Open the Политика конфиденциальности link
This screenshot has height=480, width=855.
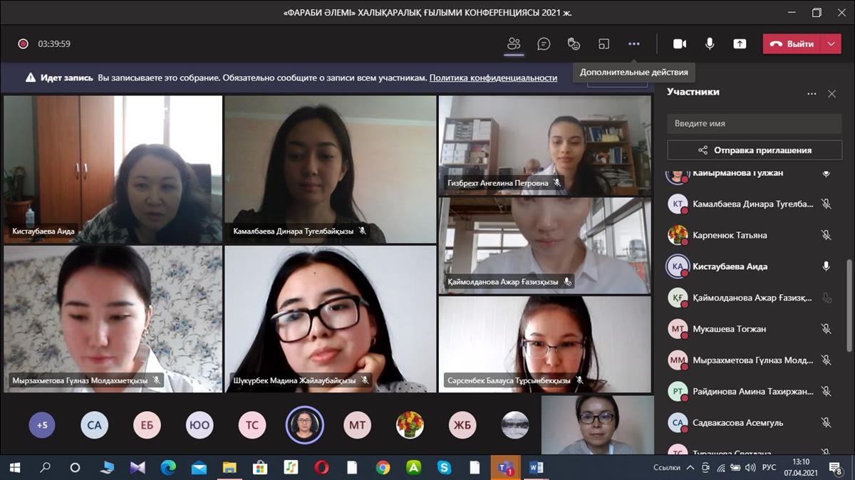tap(493, 78)
